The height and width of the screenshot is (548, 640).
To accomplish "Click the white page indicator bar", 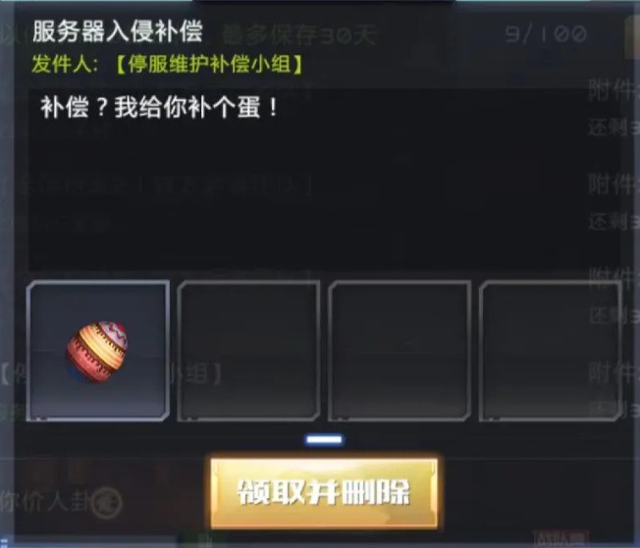I will click(324, 440).
